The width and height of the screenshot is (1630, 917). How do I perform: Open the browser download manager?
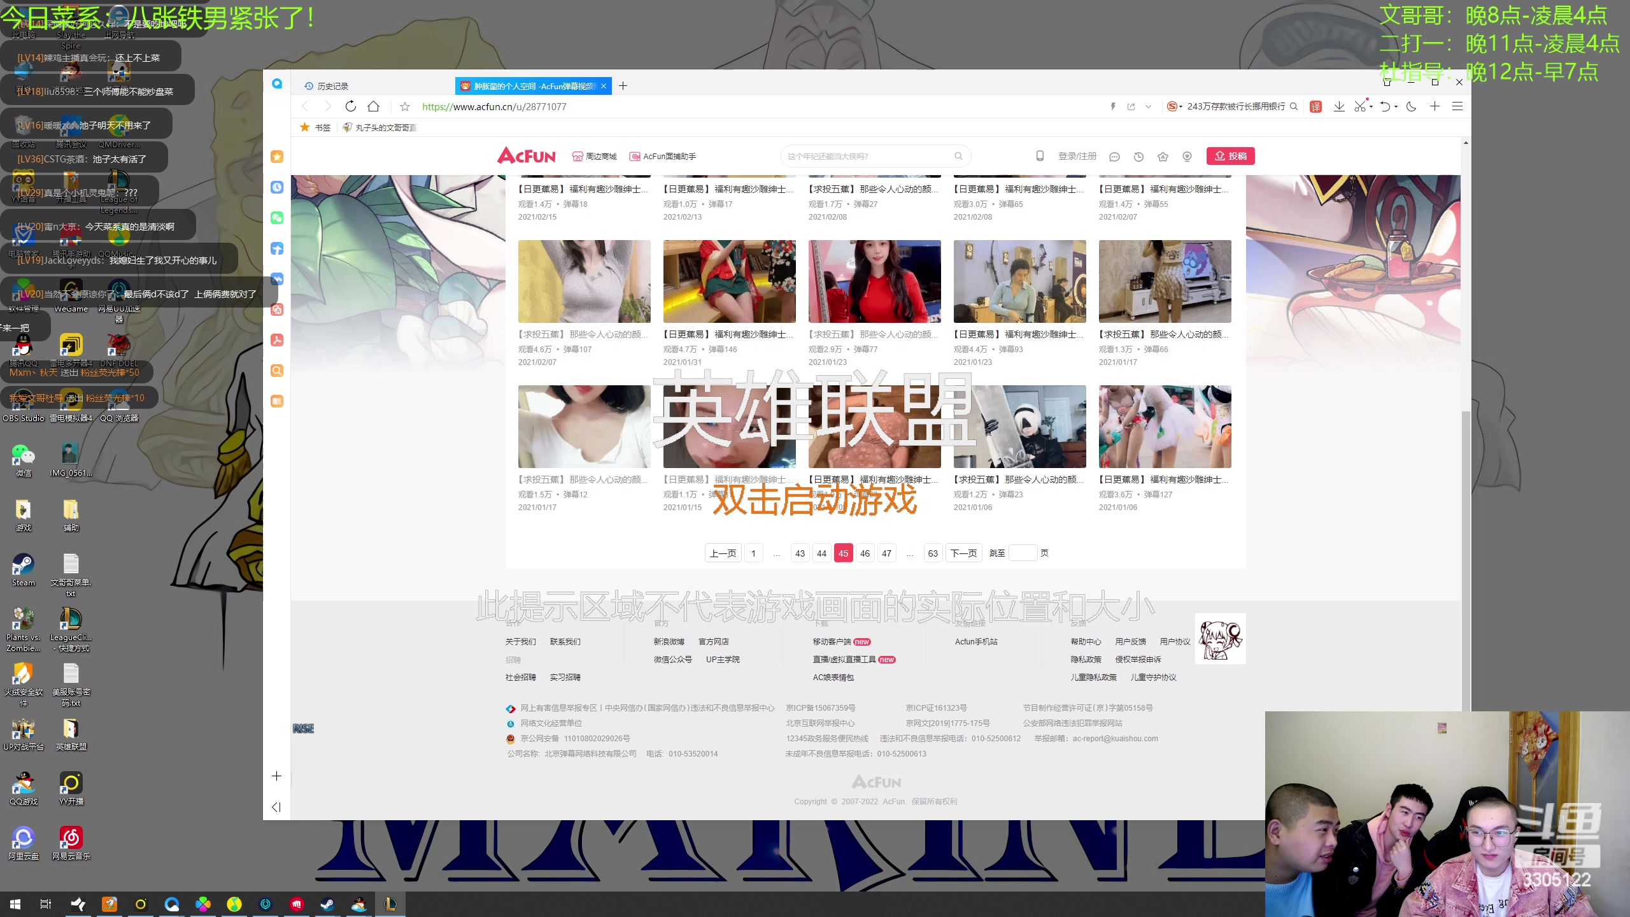coord(1339,106)
